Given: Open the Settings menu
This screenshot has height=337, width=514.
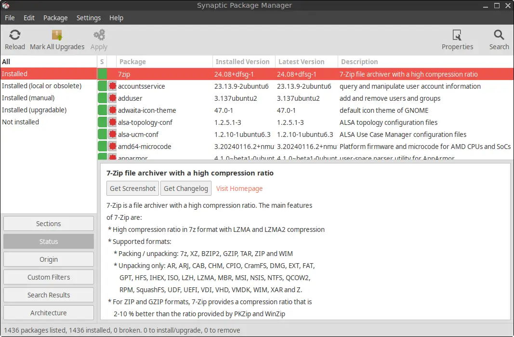Looking at the screenshot, I should (x=89, y=18).
